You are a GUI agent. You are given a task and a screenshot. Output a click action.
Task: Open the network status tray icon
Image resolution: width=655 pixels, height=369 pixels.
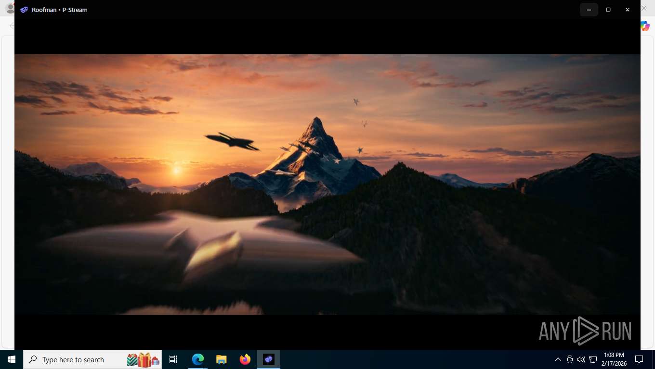tap(593, 359)
